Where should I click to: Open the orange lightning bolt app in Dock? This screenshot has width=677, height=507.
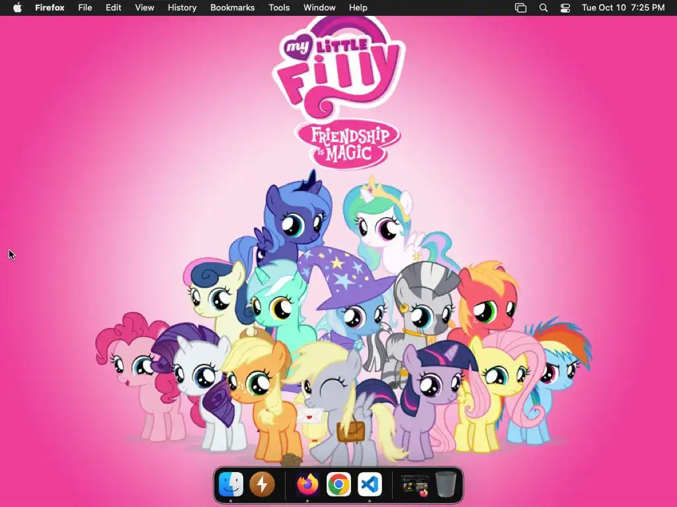click(262, 484)
